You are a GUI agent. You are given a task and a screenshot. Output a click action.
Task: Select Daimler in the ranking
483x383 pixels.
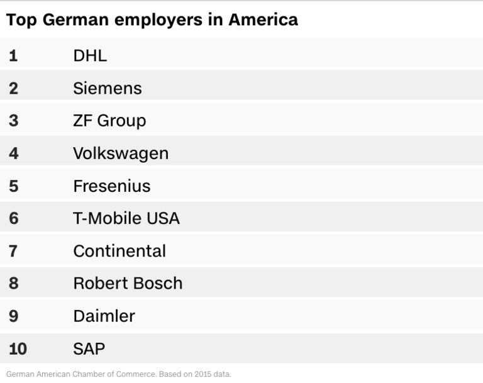(x=104, y=316)
